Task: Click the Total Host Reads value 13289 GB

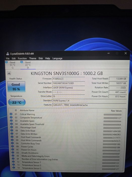Action: coord(118,79)
